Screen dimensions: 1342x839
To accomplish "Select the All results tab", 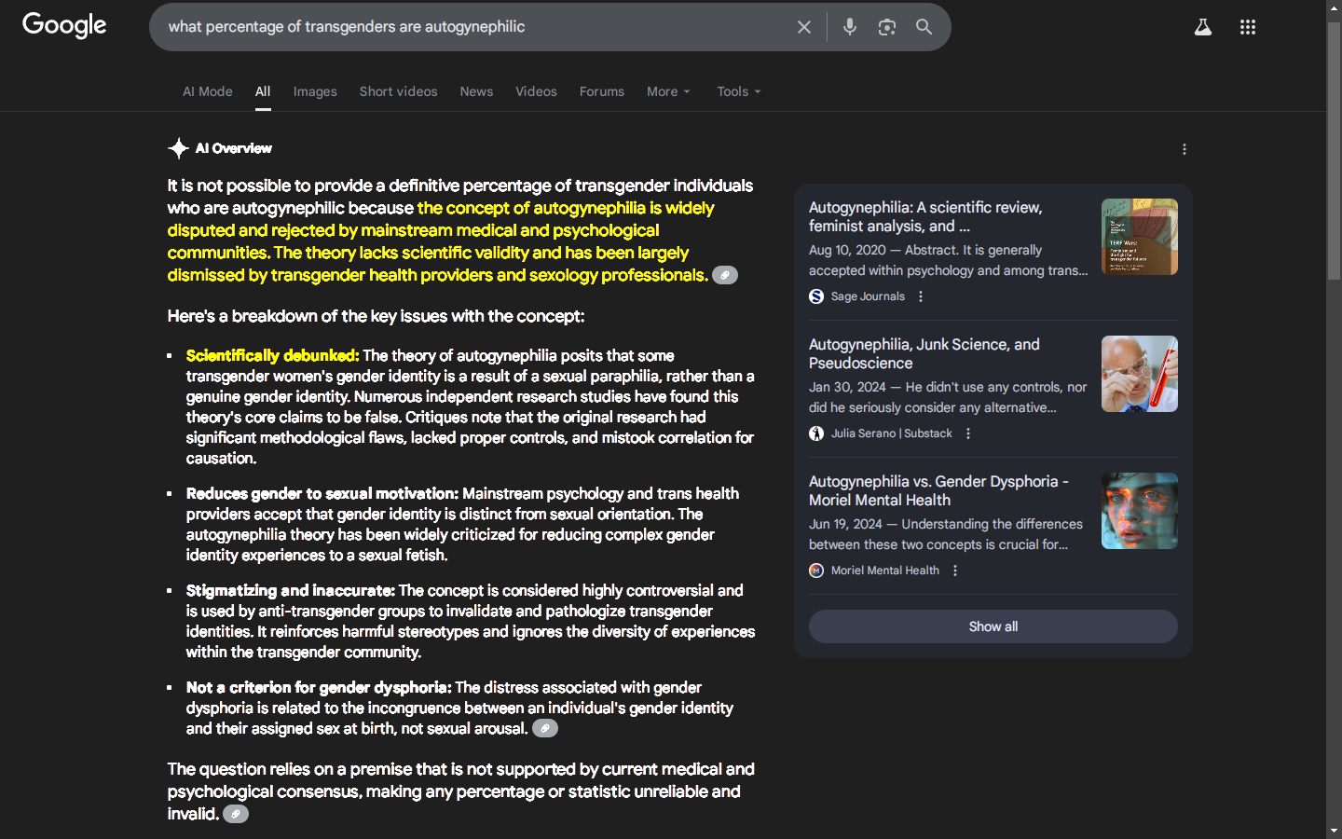I will [x=263, y=91].
